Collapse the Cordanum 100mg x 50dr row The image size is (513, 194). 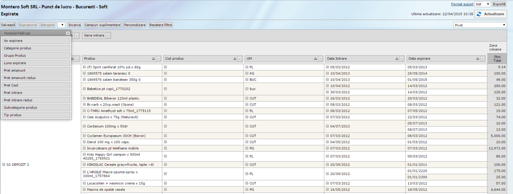(84, 126)
